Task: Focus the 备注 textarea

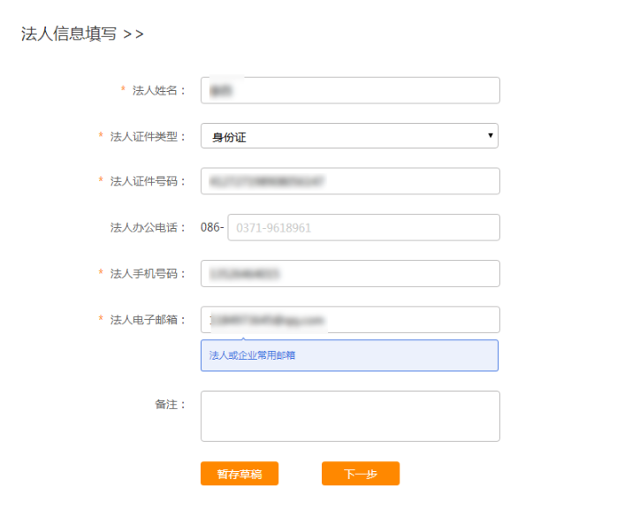Action: pyautogui.click(x=350, y=415)
